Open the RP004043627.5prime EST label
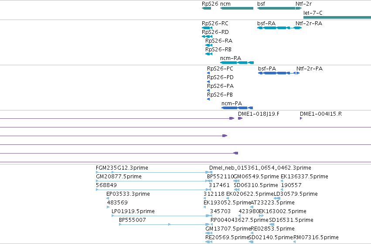 [239, 220]
